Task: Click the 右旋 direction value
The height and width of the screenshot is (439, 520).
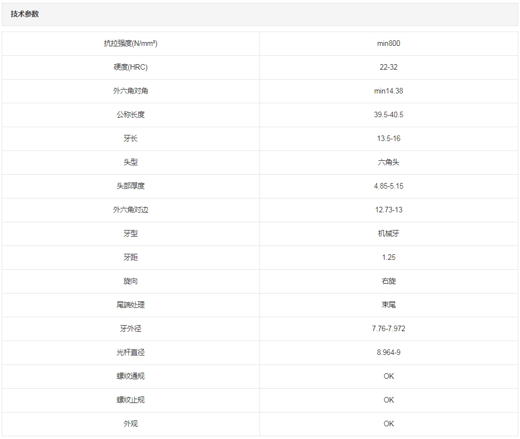Action: [388, 281]
